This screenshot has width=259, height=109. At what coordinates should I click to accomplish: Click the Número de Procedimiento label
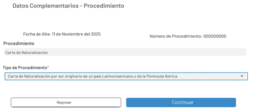(176, 36)
